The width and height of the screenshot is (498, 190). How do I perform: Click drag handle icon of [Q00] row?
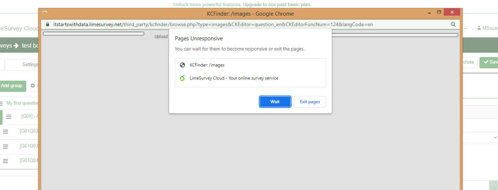click(9, 117)
